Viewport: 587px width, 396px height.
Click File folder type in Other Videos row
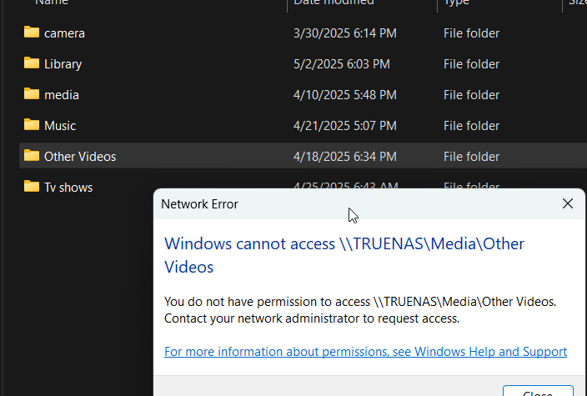pos(471,157)
